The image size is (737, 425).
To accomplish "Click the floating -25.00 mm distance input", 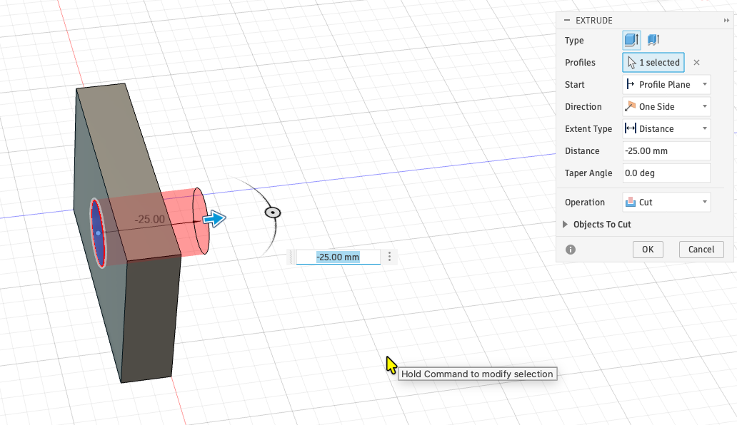I will tap(338, 257).
